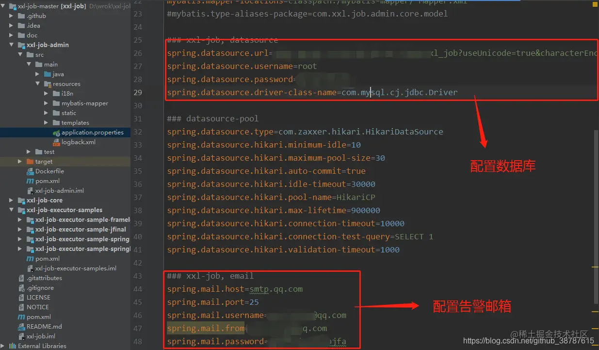The image size is (599, 350).
Task: Click the hikari.idle-timeout=30000 line
Action: 271,184
